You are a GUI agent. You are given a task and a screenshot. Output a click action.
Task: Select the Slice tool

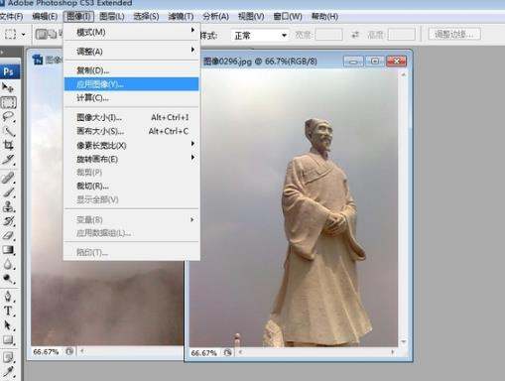point(8,160)
